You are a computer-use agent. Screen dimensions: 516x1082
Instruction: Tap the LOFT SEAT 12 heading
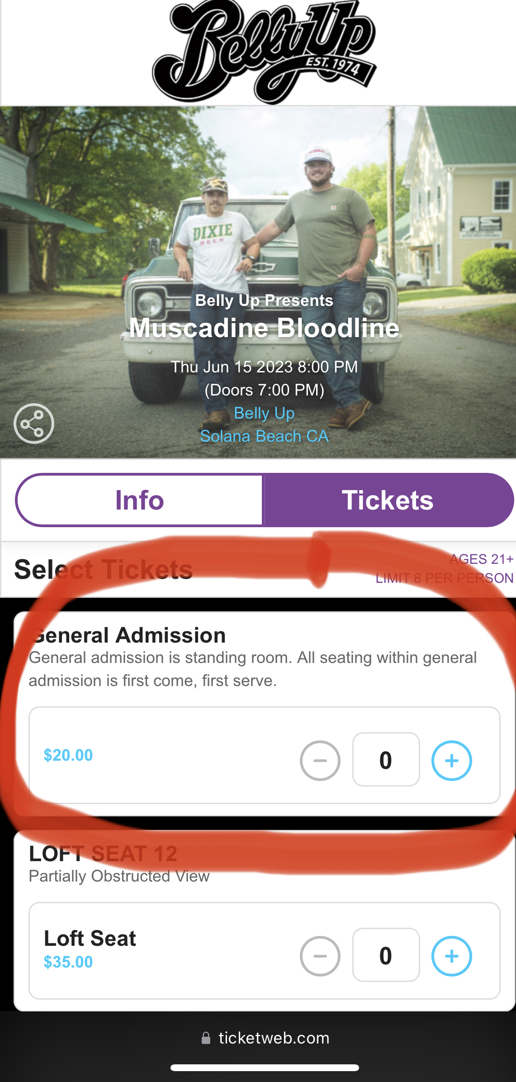tap(103, 854)
